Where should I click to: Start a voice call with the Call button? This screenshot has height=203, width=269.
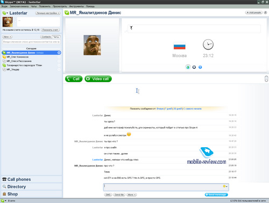[74, 79]
